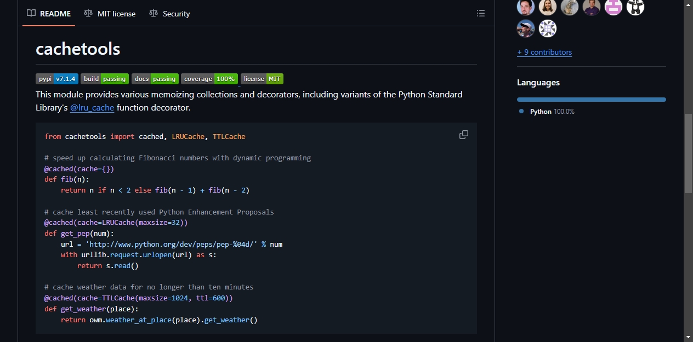693x342 pixels.
Task: Open fourth contributor avatar in top row
Action: [x=592, y=7]
